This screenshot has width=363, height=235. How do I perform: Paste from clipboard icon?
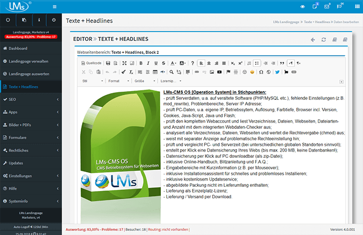(99, 72)
